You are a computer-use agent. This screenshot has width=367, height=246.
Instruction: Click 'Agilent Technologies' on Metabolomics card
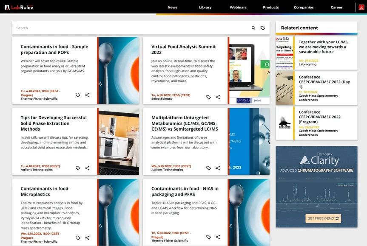click(167, 170)
